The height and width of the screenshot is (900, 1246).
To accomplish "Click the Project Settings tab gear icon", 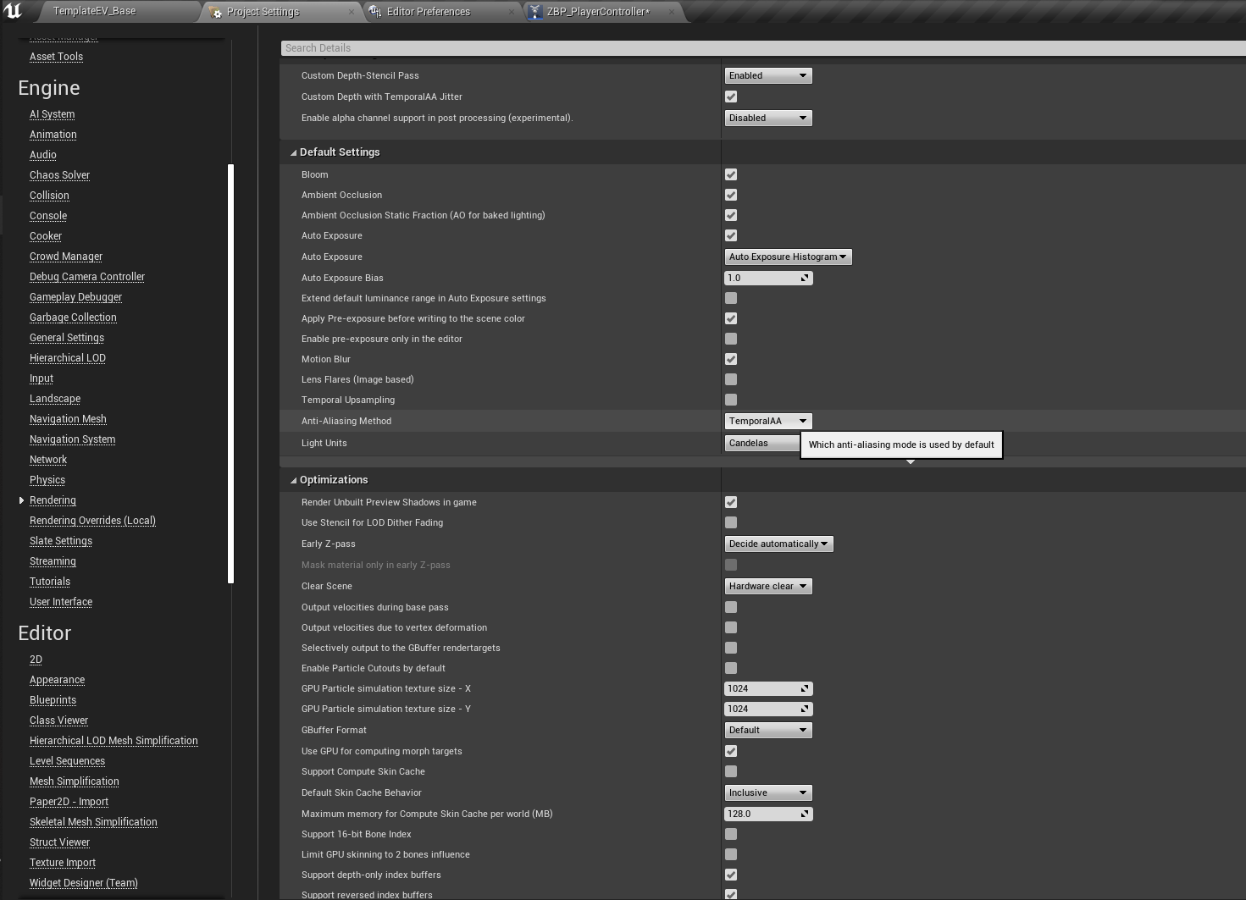I will [215, 12].
